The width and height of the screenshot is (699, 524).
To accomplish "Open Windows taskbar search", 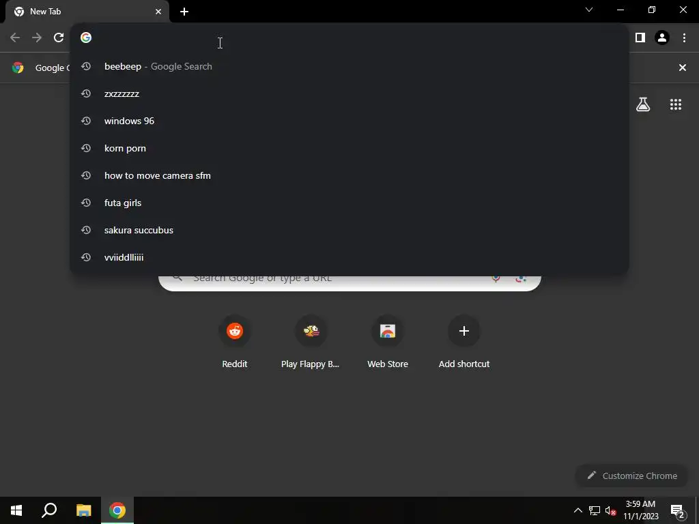I will (x=49, y=510).
